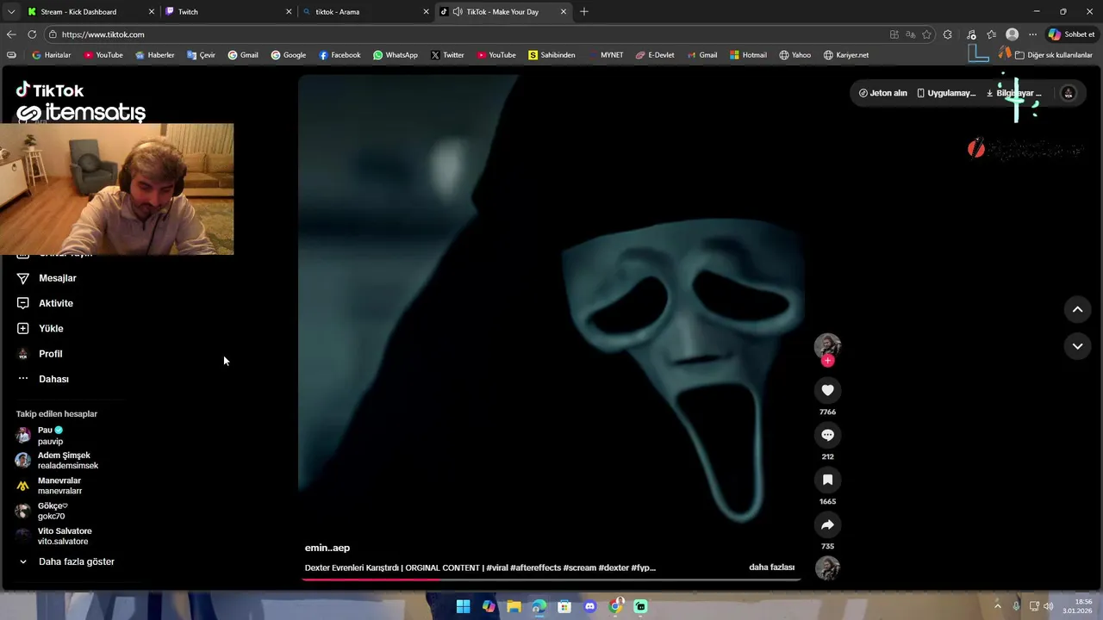Screen dimensions: 1103x620
Task: Open Haberler bookmark
Action: [x=154, y=55]
